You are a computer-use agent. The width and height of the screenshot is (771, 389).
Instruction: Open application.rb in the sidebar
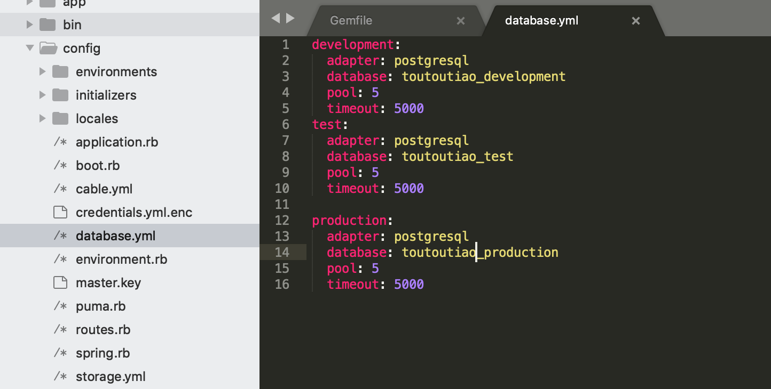pyautogui.click(x=117, y=142)
